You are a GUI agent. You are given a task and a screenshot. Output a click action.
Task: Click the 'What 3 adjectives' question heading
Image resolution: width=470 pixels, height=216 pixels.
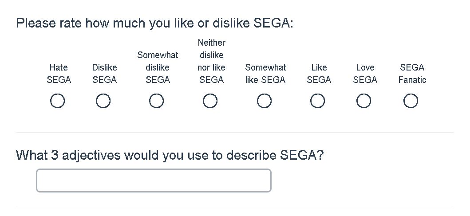click(x=170, y=155)
